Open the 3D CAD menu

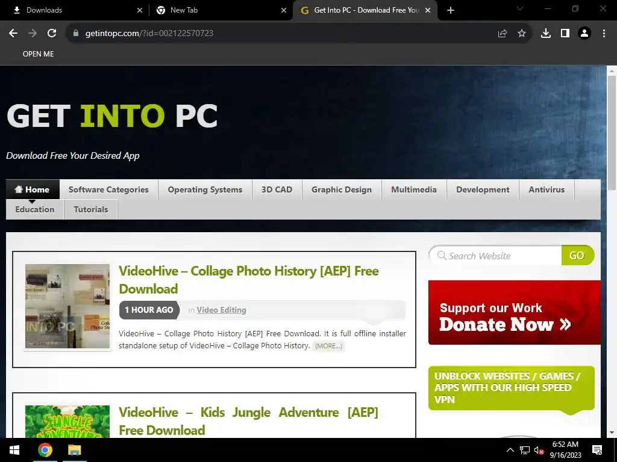(x=277, y=189)
